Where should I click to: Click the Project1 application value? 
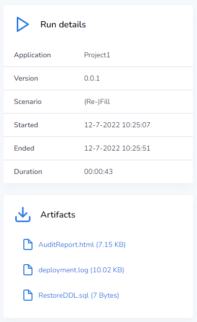click(x=97, y=55)
